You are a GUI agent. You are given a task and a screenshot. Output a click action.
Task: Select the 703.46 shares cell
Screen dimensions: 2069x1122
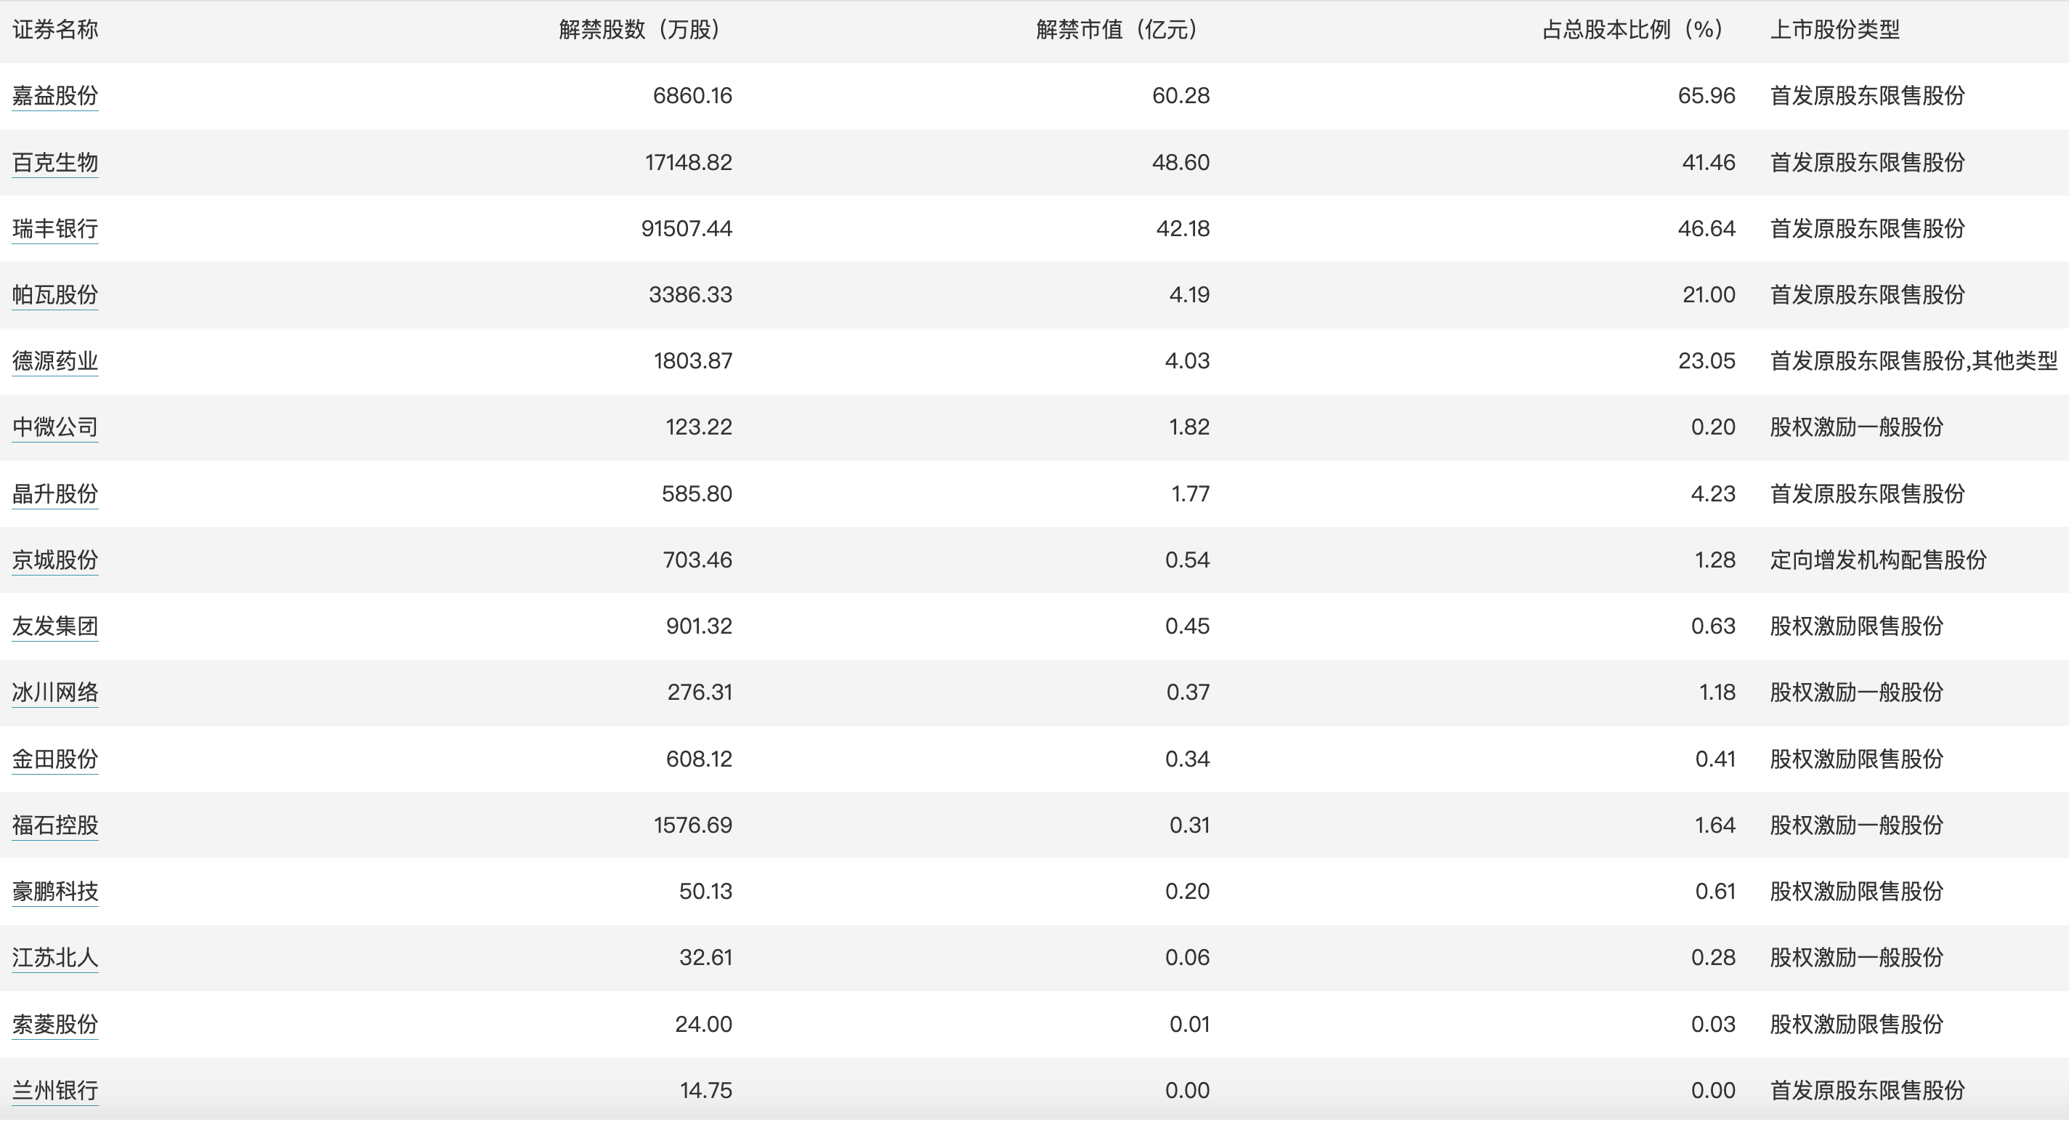coord(697,560)
